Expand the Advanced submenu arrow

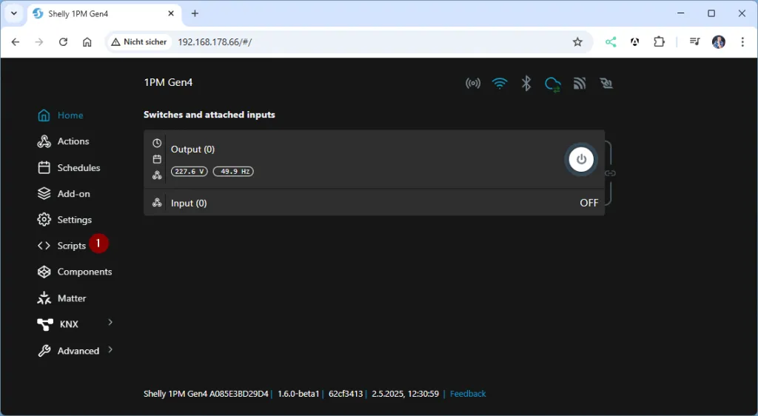pos(110,349)
